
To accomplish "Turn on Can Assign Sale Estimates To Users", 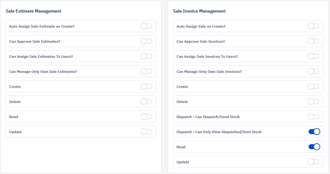I will [x=146, y=57].
